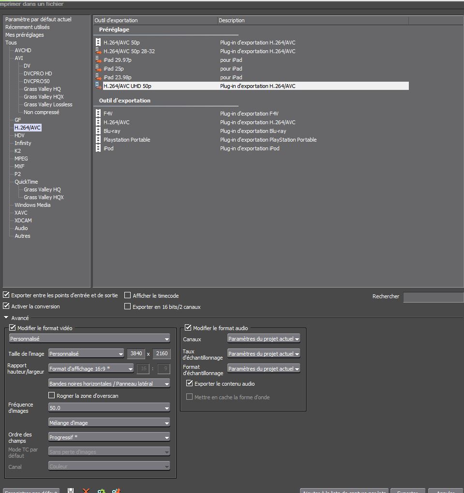Select Autres in the format tree
464x493 pixels.
coord(22,236)
